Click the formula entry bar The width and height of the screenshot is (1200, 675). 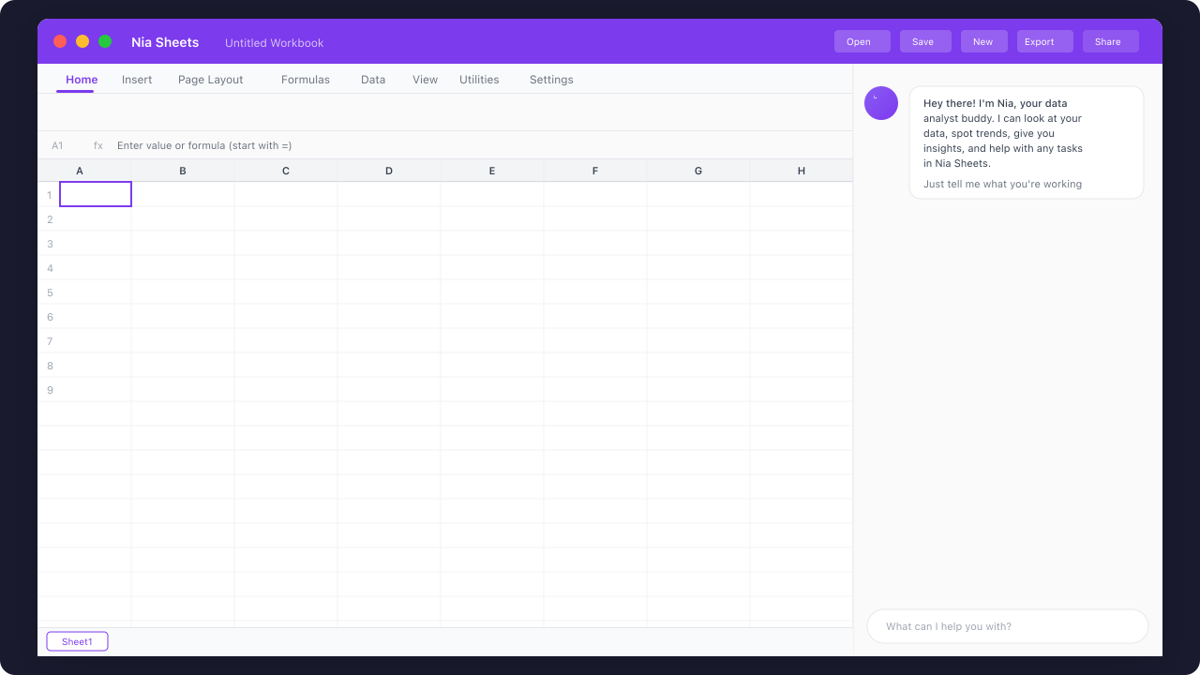(375, 145)
